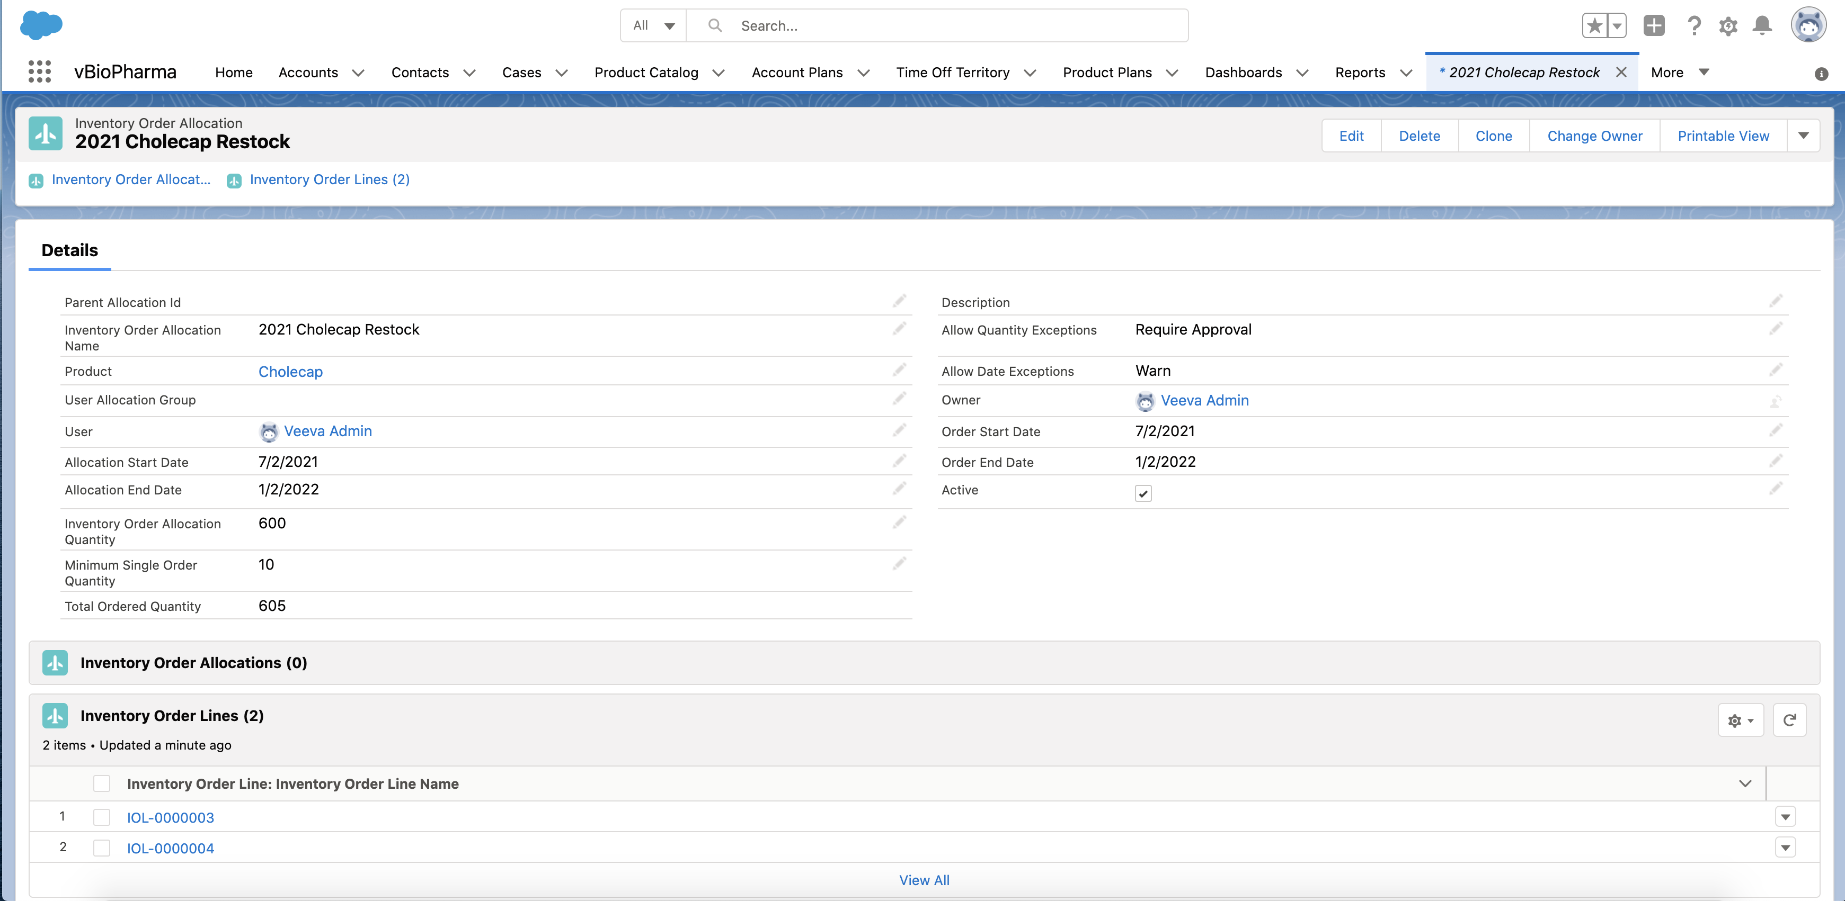The width and height of the screenshot is (1845, 901).
Task: Open the App Launcher grid icon
Action: (x=39, y=71)
